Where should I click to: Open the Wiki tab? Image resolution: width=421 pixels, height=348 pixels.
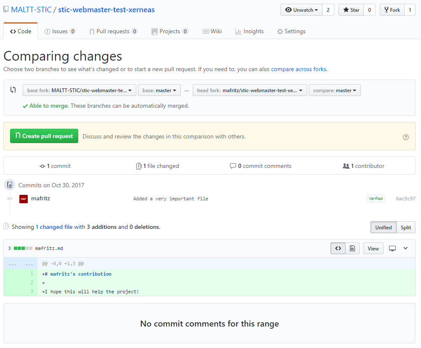pyautogui.click(x=212, y=31)
